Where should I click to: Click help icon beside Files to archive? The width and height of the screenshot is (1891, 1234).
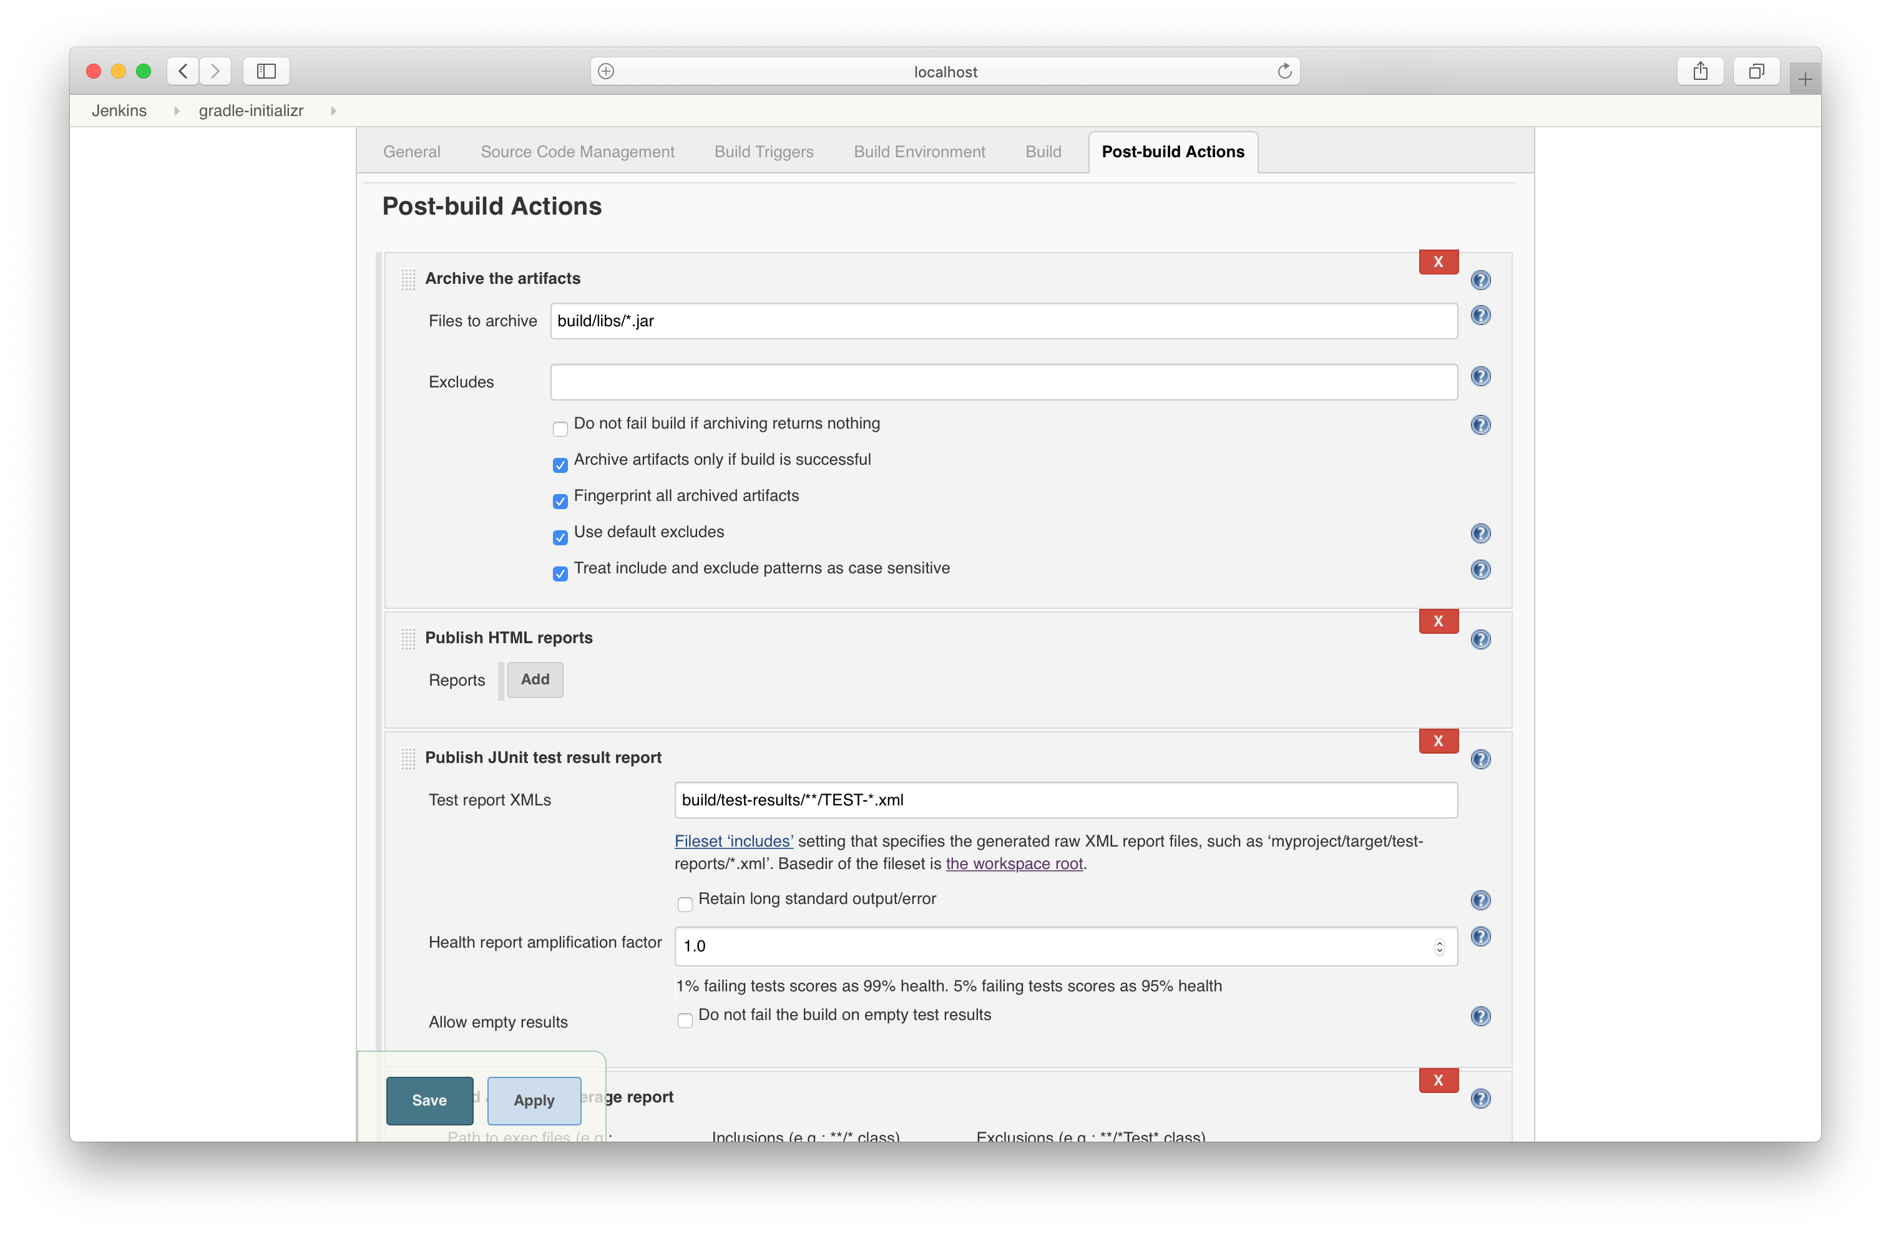pos(1480,315)
